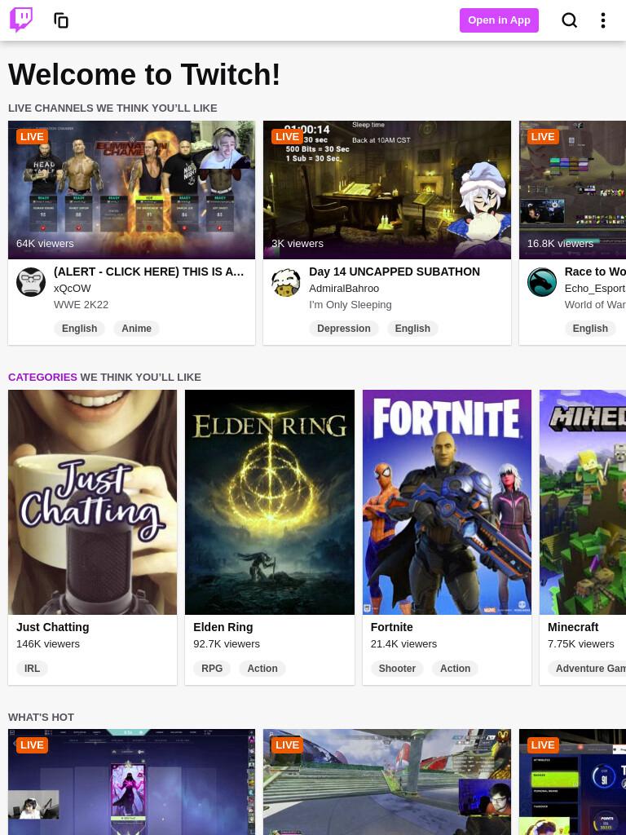Click the Fortnite category title

point(392,627)
